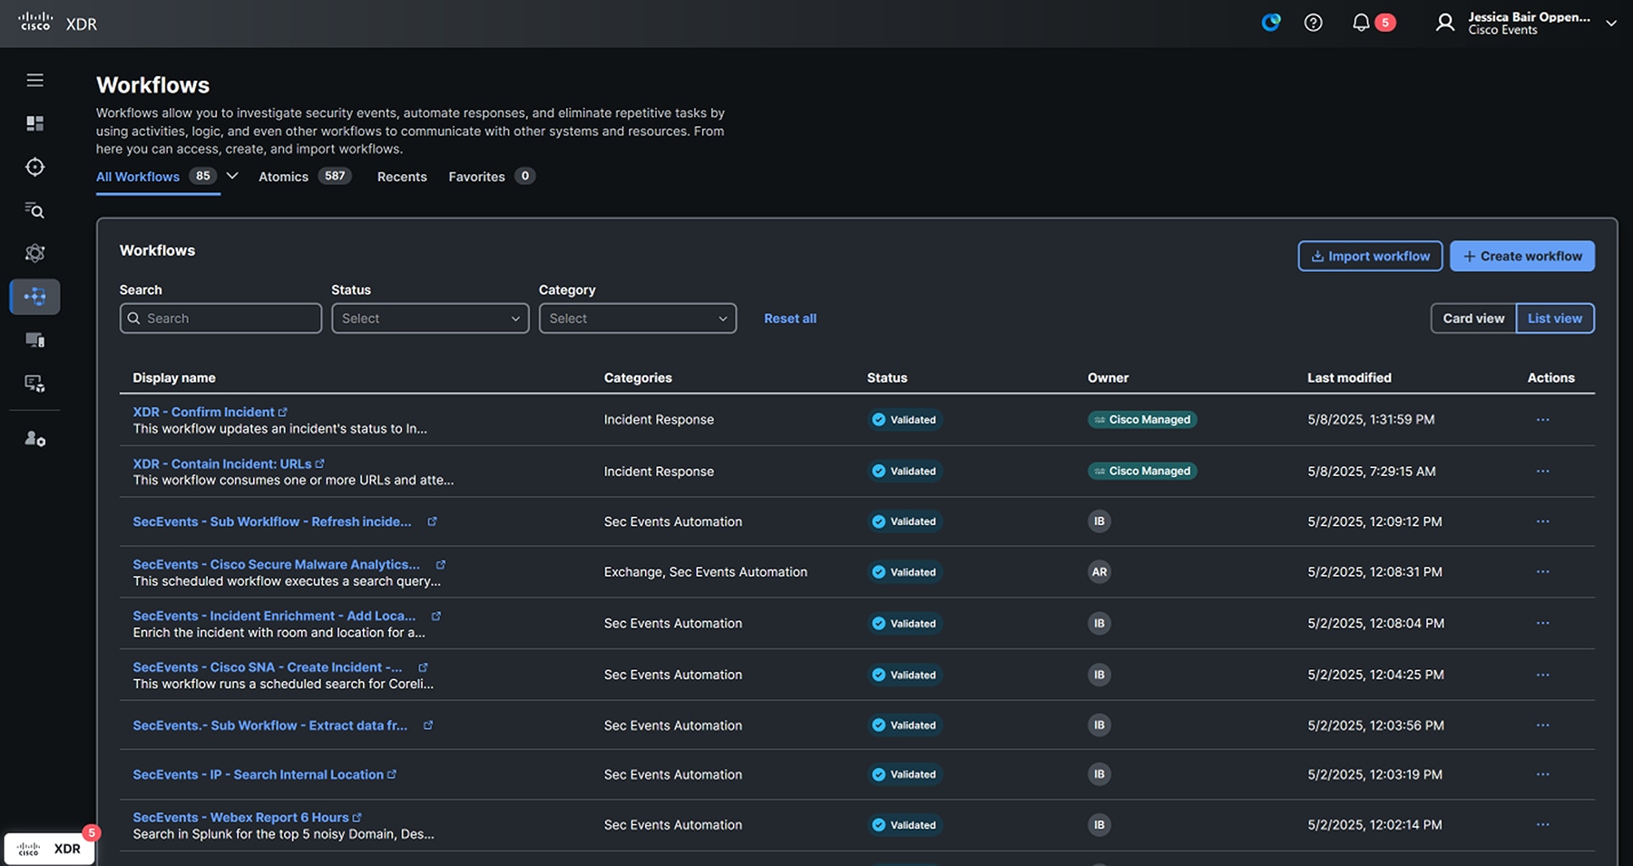Open the notifications bell
The image size is (1633, 866).
[1361, 23]
